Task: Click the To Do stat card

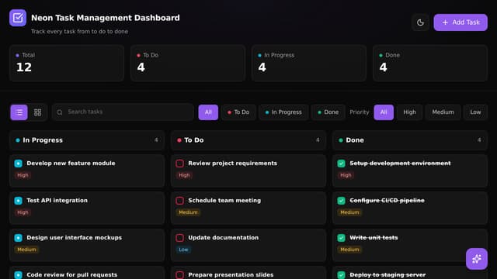Action: pyautogui.click(x=188, y=64)
